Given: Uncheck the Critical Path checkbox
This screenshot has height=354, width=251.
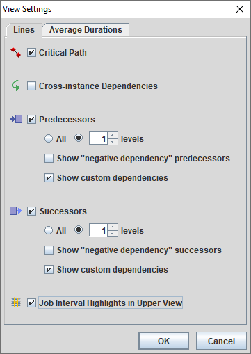Looking at the screenshot, I should pyautogui.click(x=31, y=53).
